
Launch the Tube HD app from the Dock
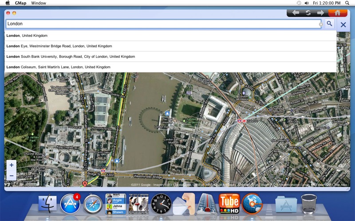pyautogui.click(x=229, y=204)
